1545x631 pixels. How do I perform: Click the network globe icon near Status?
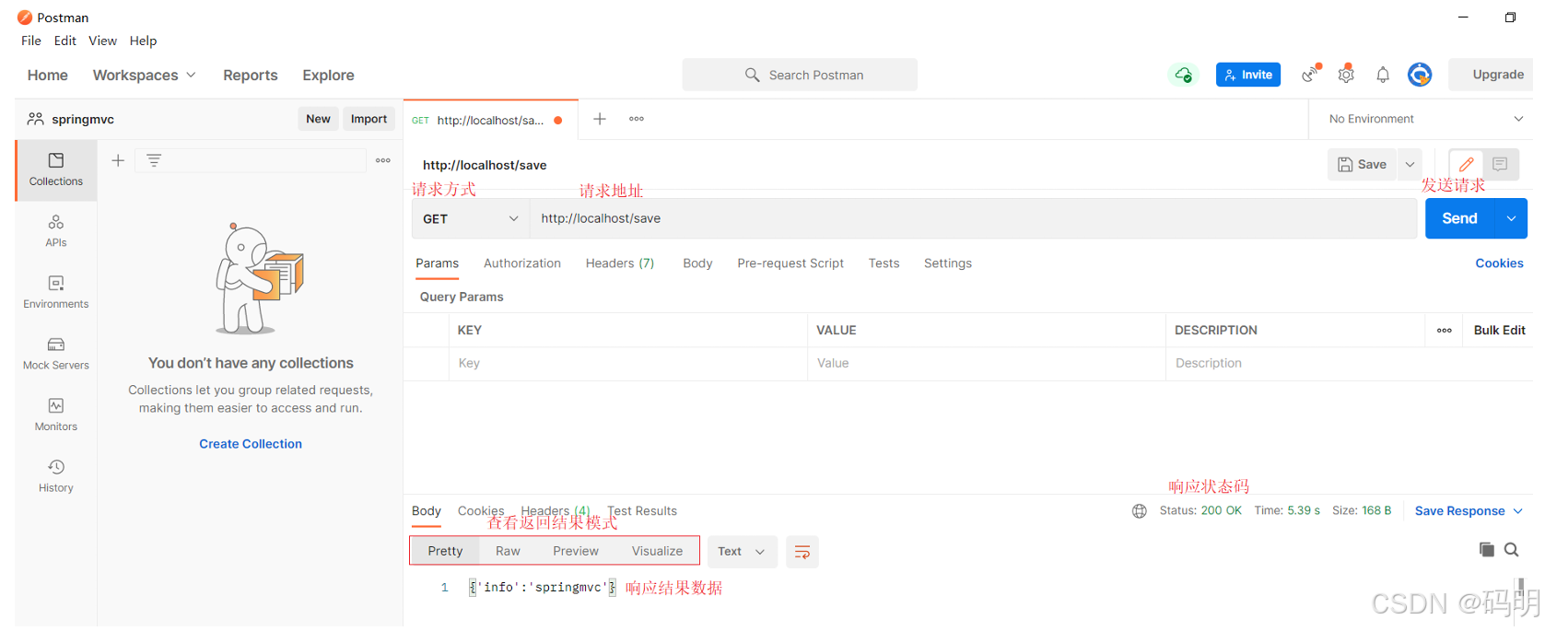[x=1140, y=511]
